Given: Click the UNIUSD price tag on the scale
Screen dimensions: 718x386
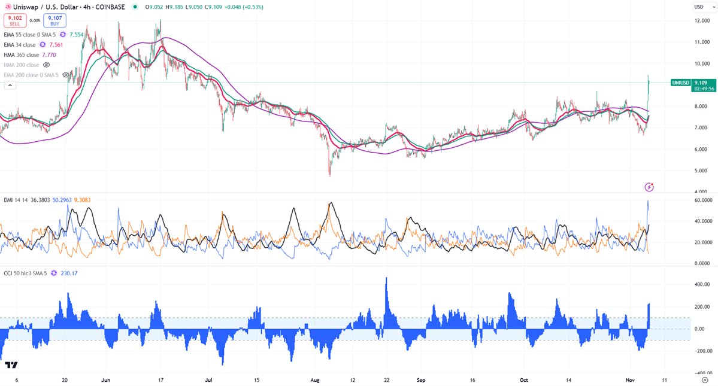Looking at the screenshot, I should [680, 83].
